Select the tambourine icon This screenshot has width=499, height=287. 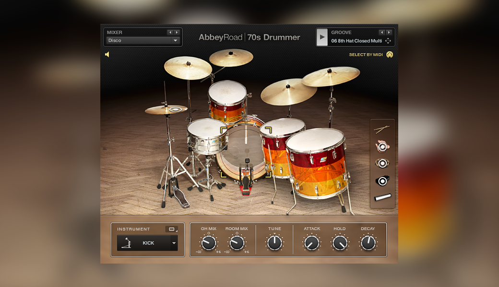tap(382, 163)
